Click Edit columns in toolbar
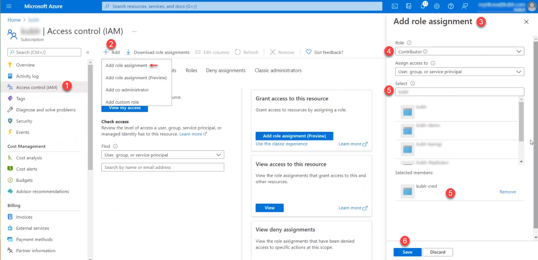Image resolution: width=538 pixels, height=260 pixels. point(212,52)
